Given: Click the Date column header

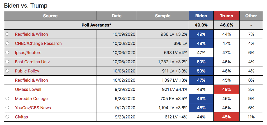Looking at the screenshot, I should tap(117, 16).
